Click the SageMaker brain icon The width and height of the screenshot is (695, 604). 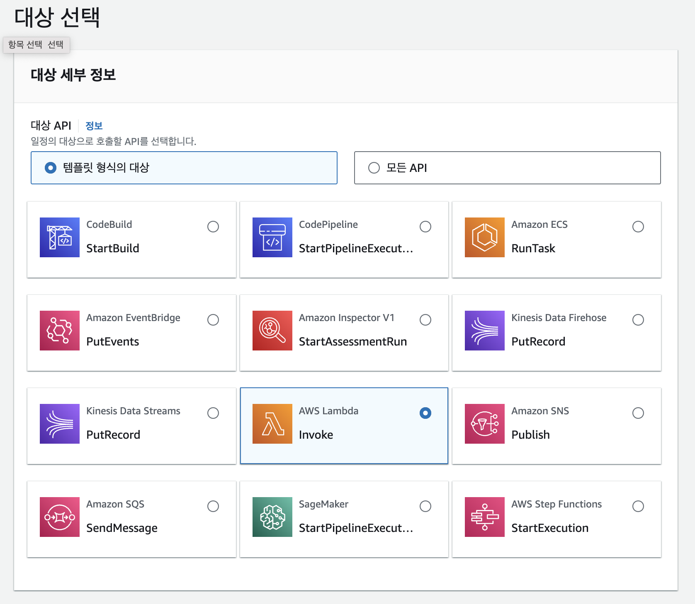click(272, 517)
